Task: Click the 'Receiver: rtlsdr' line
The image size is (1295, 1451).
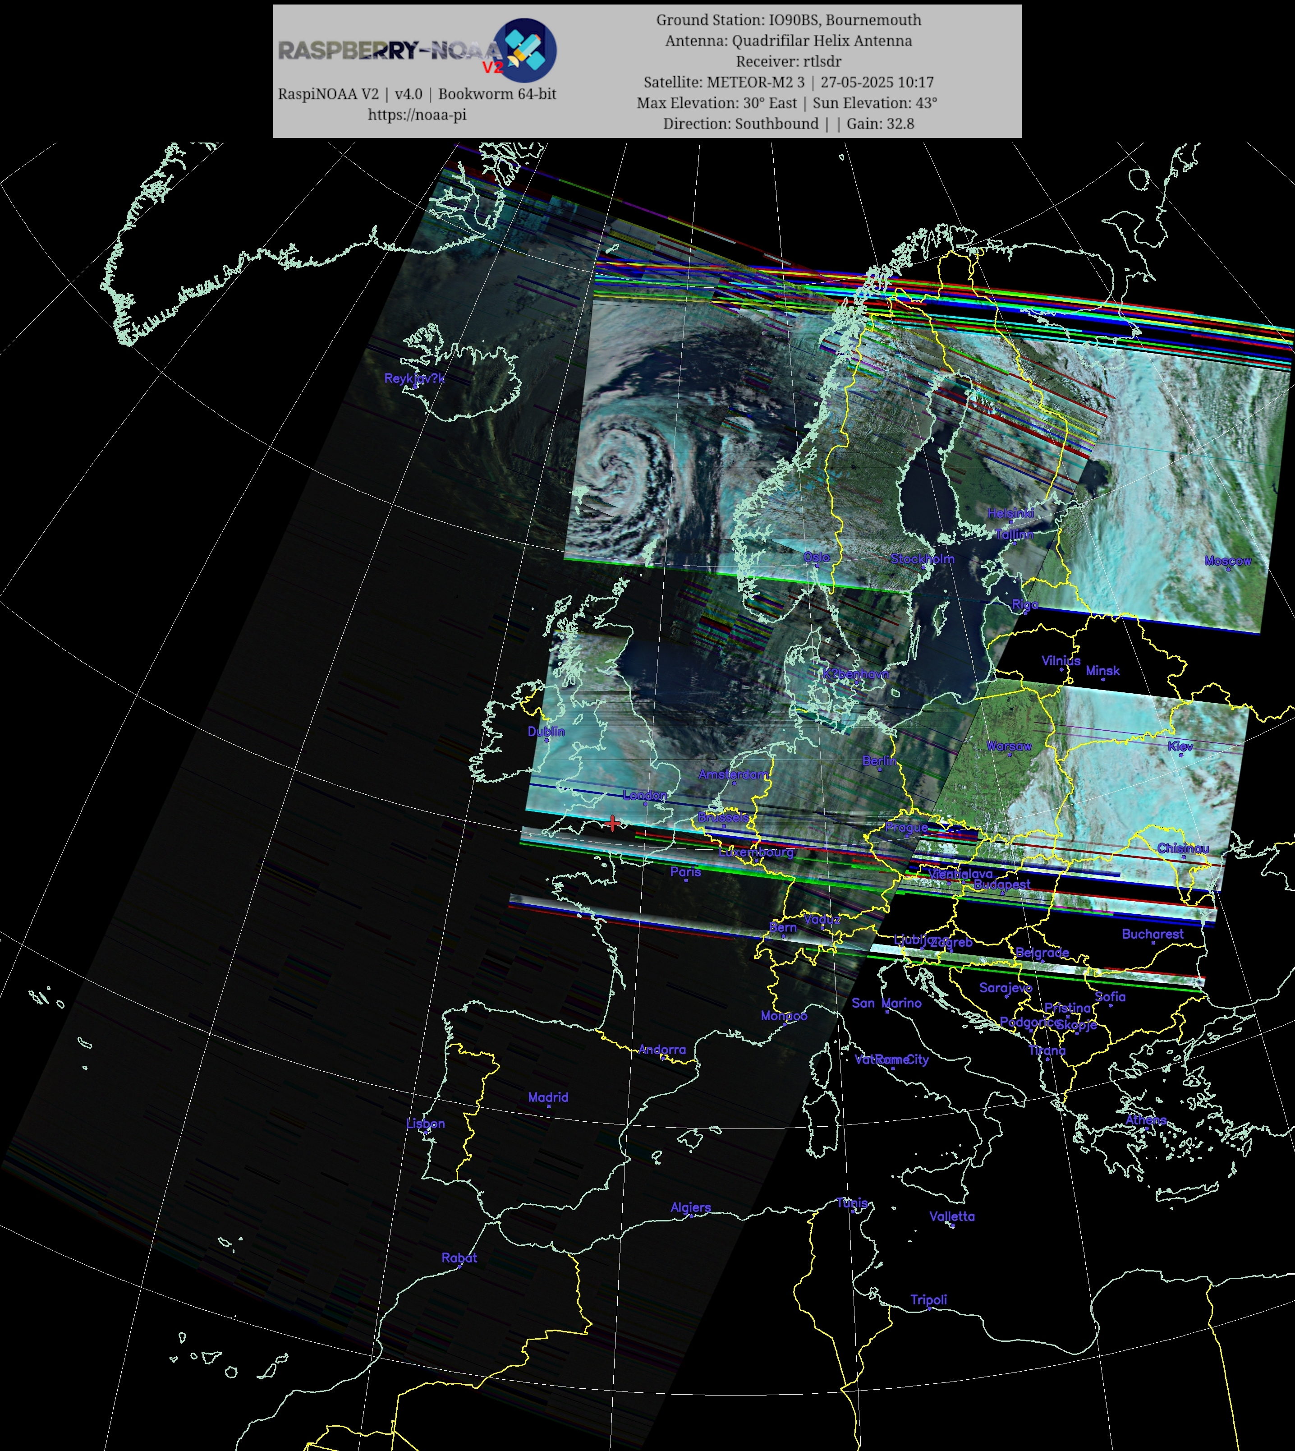Action: (788, 61)
